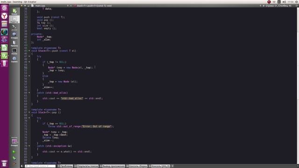Click the "std::bad_alloc" string literal
299x168 pixels.
[72, 98]
